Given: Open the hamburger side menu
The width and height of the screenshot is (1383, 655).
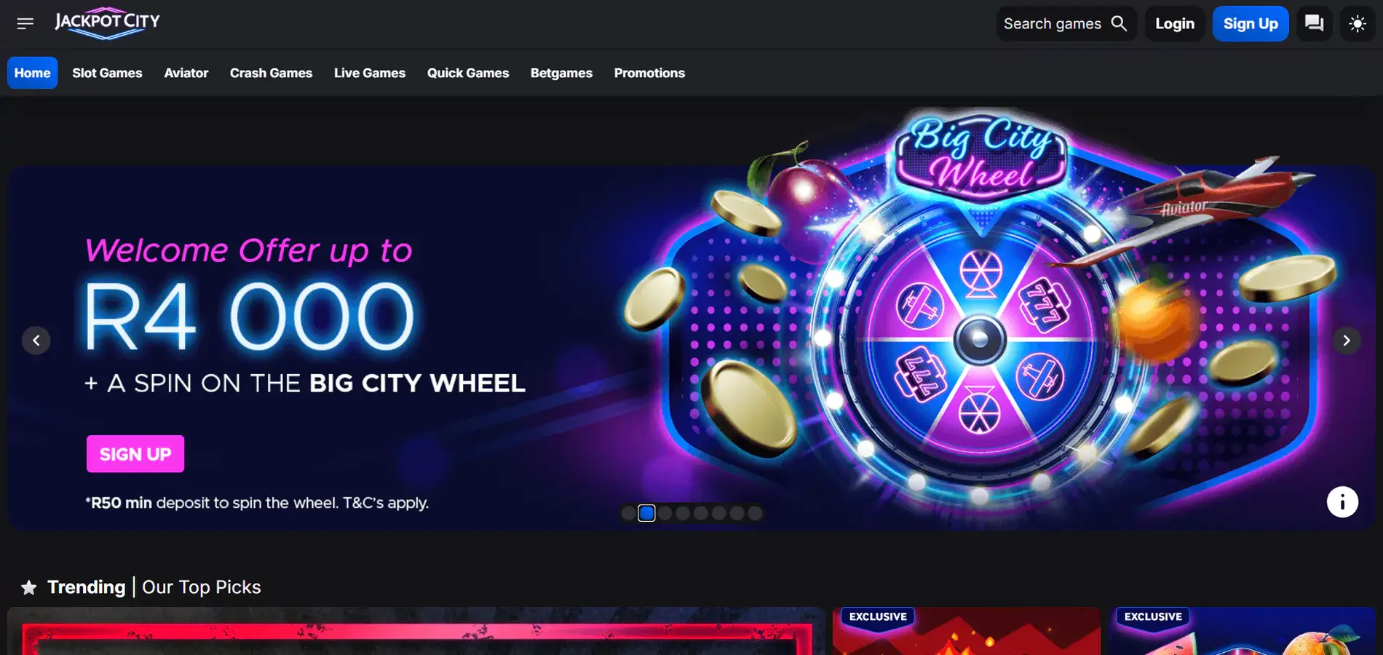Looking at the screenshot, I should coord(25,24).
